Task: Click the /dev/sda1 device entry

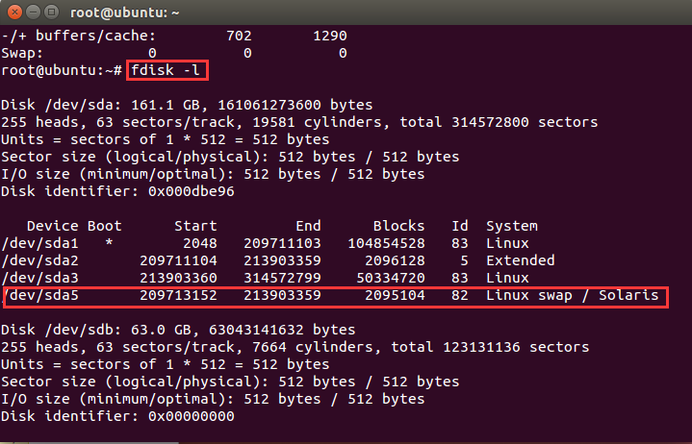Action: pos(40,243)
